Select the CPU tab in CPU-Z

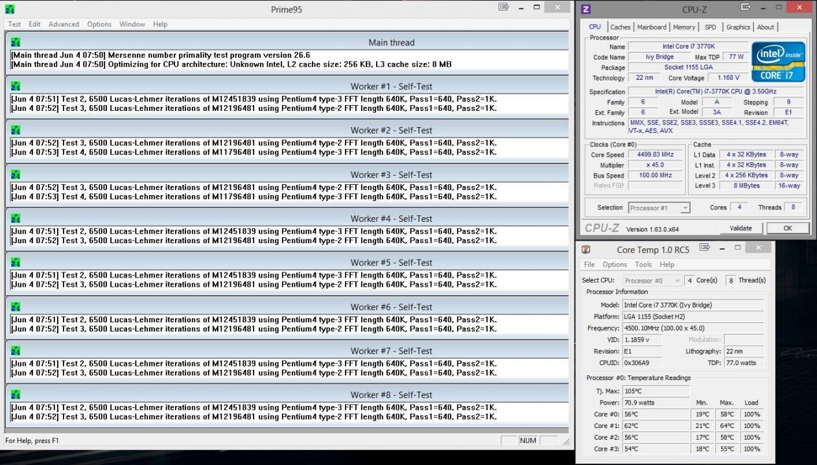595,27
